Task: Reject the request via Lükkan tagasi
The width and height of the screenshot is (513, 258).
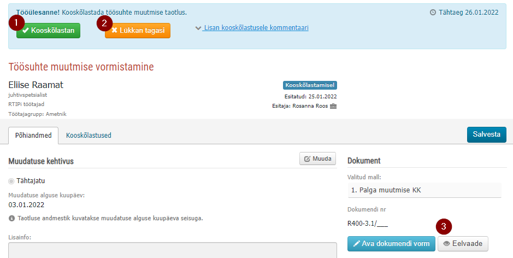Action: point(138,31)
